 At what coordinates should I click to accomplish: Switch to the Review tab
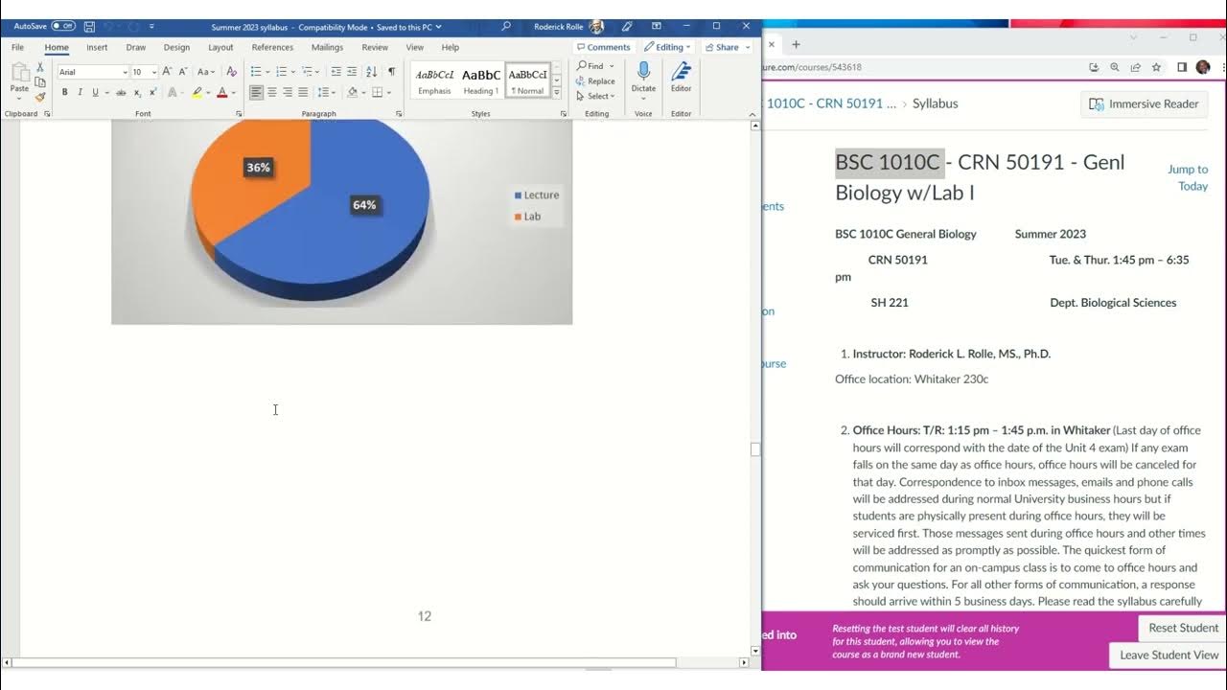click(x=375, y=47)
